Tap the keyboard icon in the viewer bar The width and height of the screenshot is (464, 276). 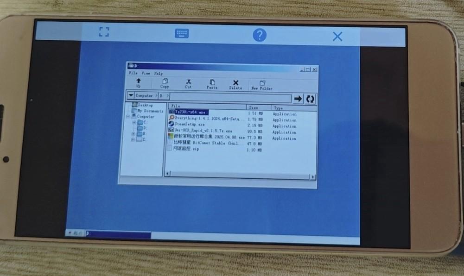(182, 33)
